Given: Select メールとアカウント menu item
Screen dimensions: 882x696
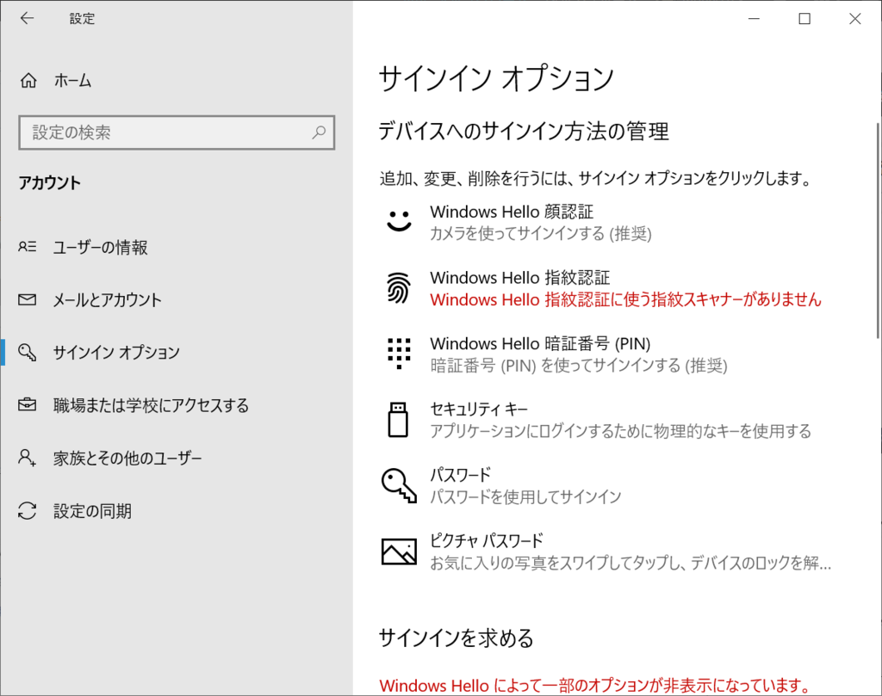Looking at the screenshot, I should (x=177, y=300).
